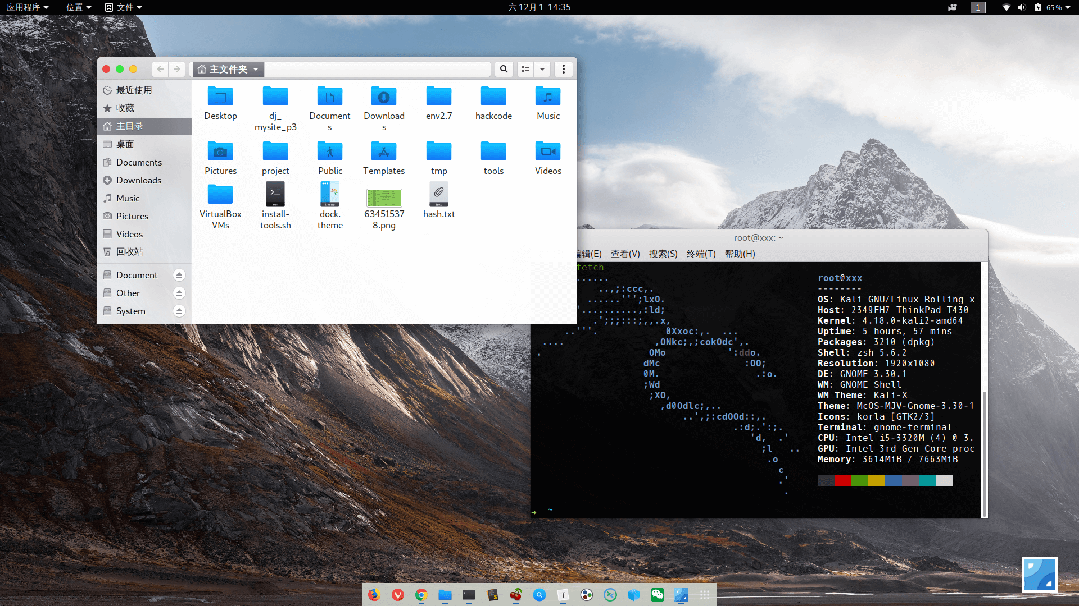Go to Downloads in sidebar
The width and height of the screenshot is (1079, 606).
[138, 180]
